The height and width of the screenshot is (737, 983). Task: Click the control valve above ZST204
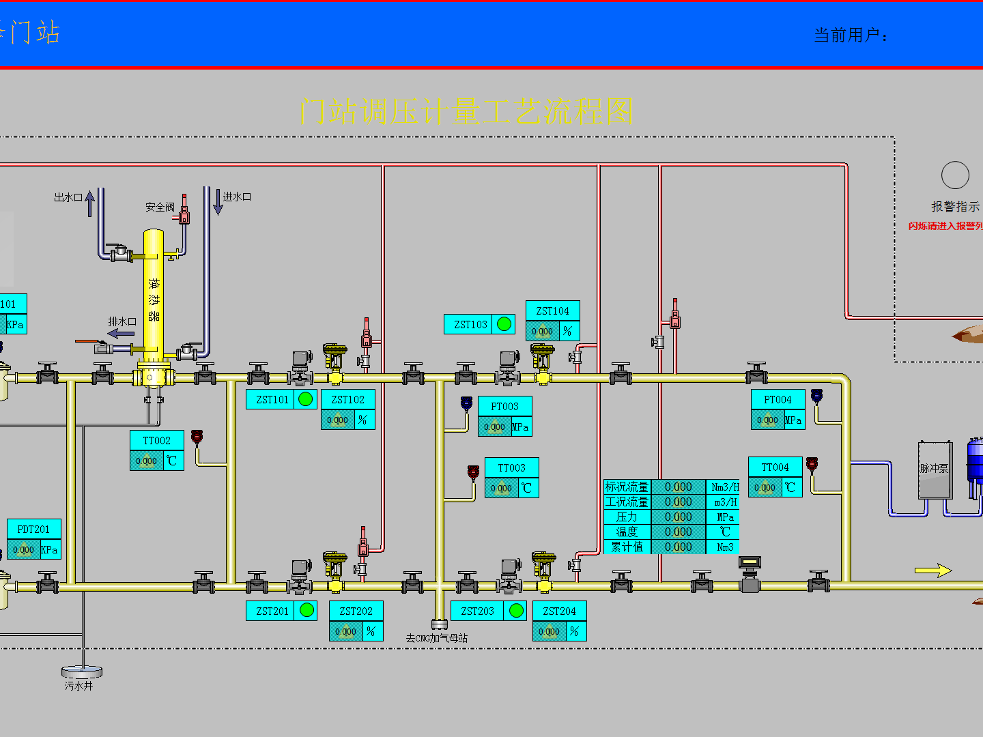tap(543, 573)
